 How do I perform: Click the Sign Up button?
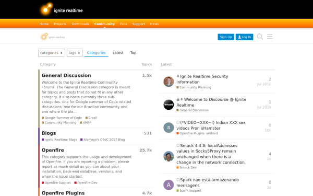pyautogui.click(x=226, y=37)
